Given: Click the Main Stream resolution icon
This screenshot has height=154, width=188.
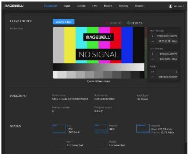Looking at the screenshot, I should pyautogui.click(x=153, y=36).
